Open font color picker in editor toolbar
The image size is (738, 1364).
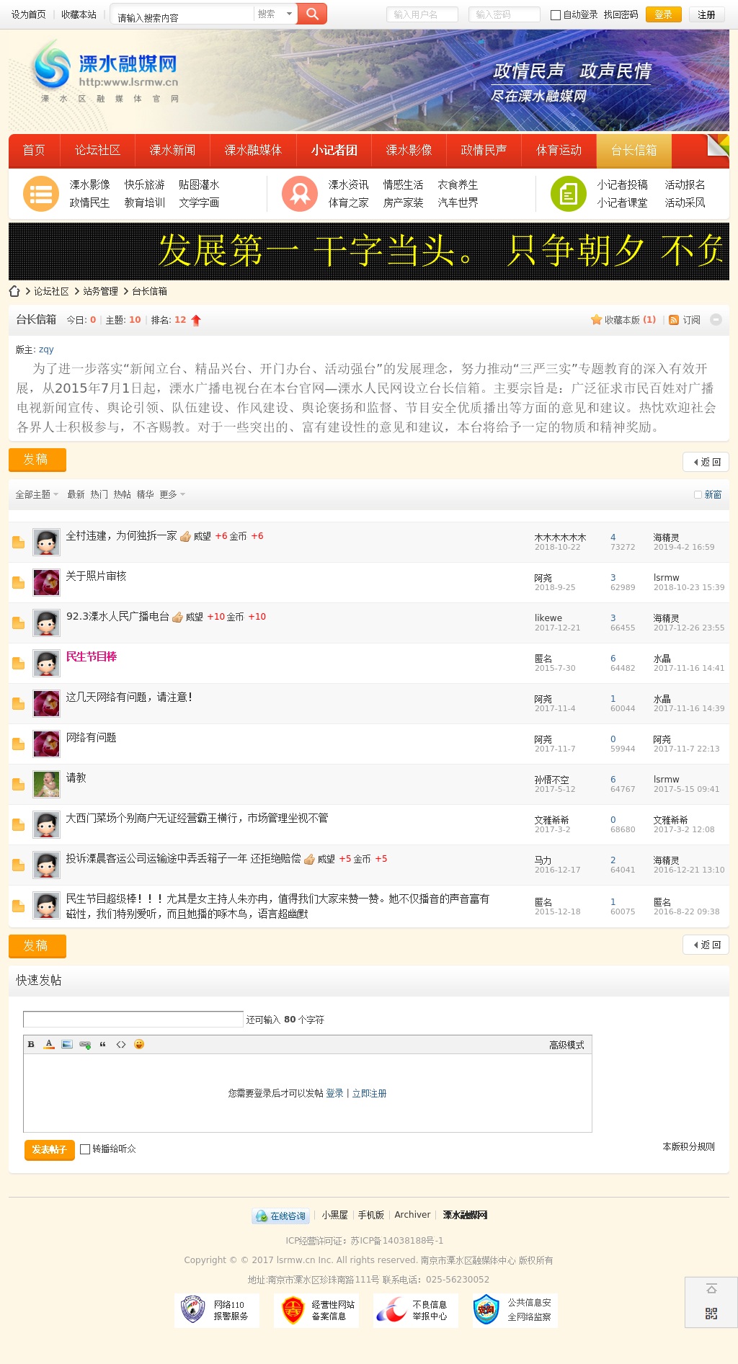[x=49, y=1044]
